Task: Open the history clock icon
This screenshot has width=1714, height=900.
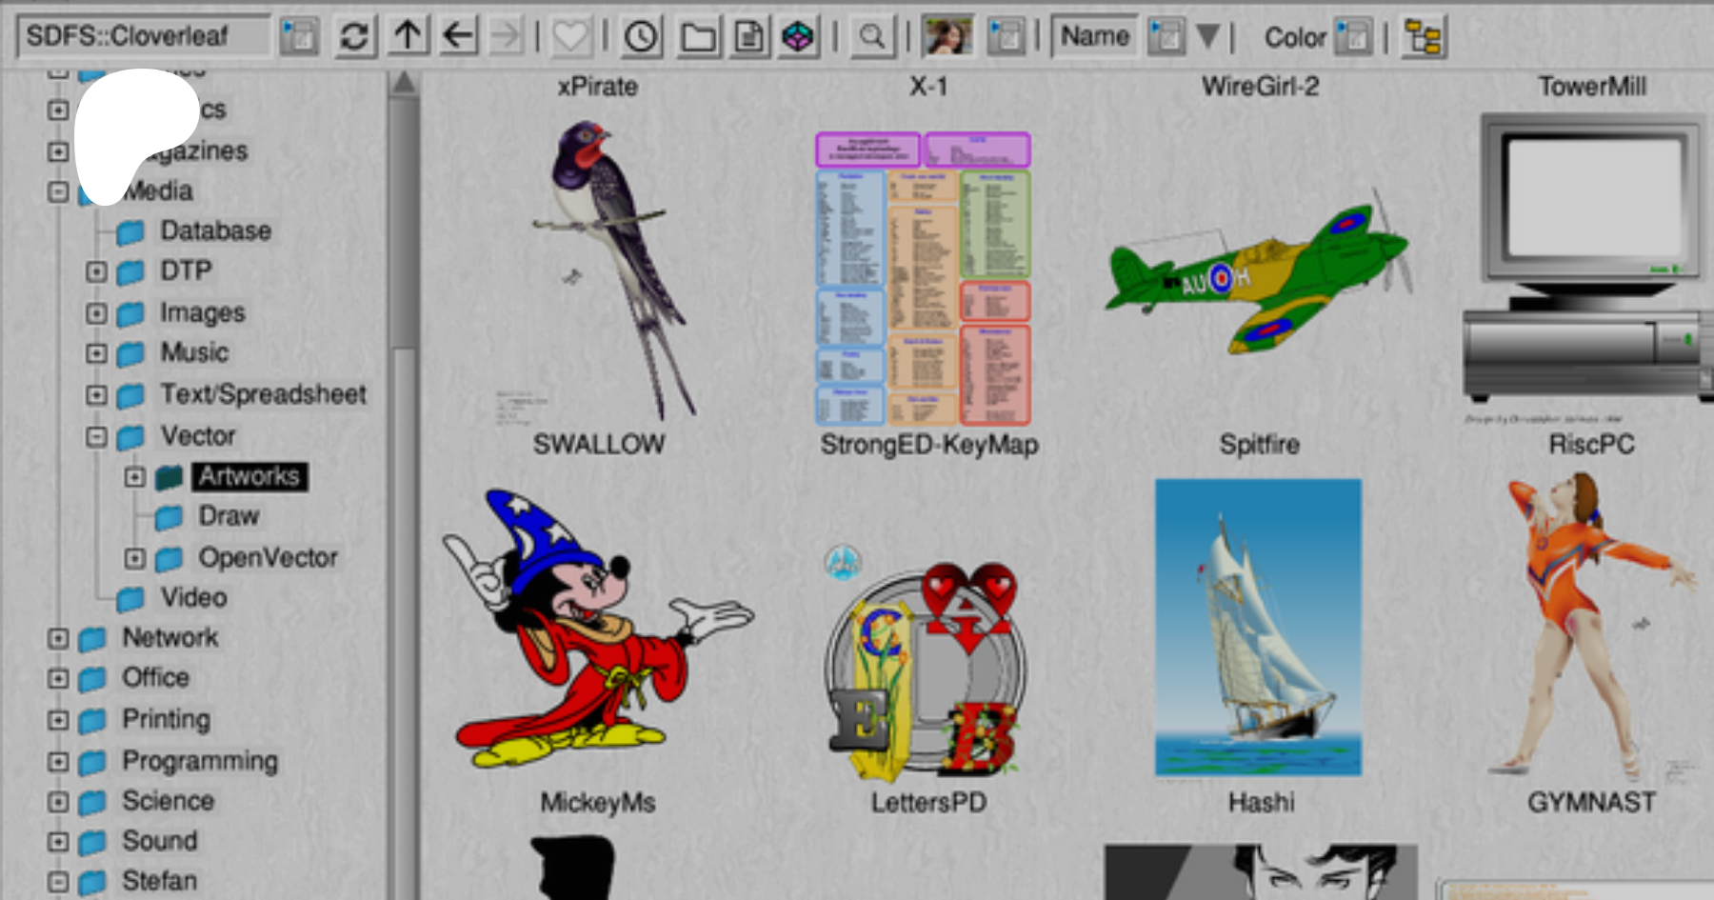Action: (x=642, y=37)
